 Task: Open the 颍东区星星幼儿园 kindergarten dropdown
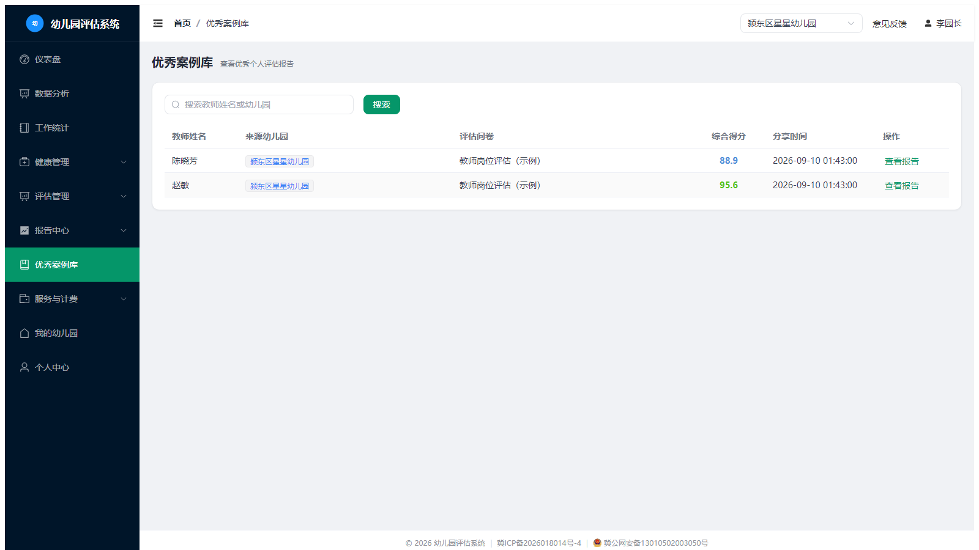[802, 23]
